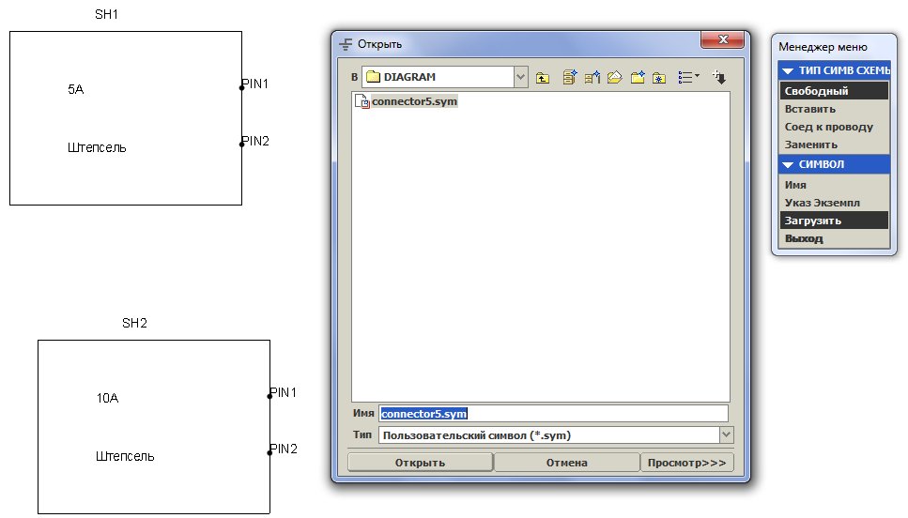Click PIN1 of the SH1 symbol
Screen dimensions: 908x518
tap(254, 84)
